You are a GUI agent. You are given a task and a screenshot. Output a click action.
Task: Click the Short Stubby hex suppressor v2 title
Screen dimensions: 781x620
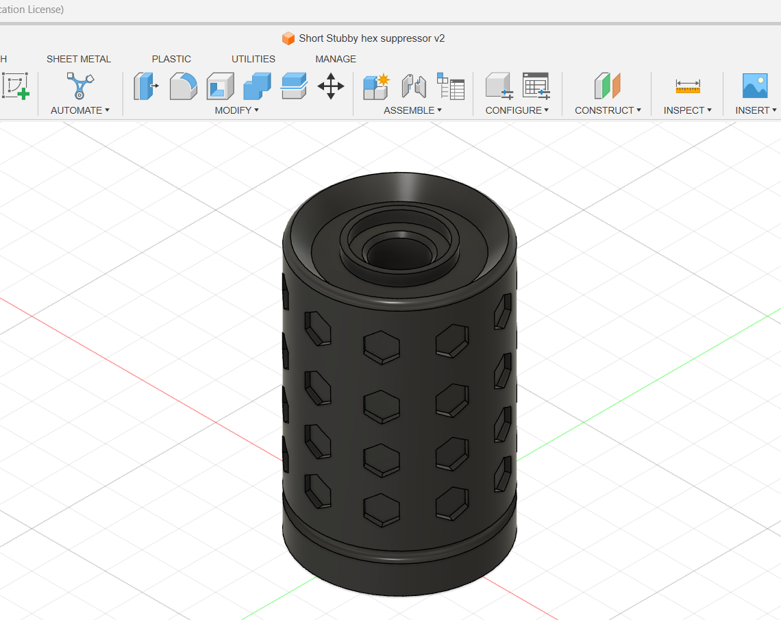point(371,38)
